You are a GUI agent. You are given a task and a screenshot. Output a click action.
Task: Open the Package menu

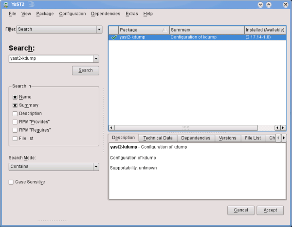tap(45, 14)
